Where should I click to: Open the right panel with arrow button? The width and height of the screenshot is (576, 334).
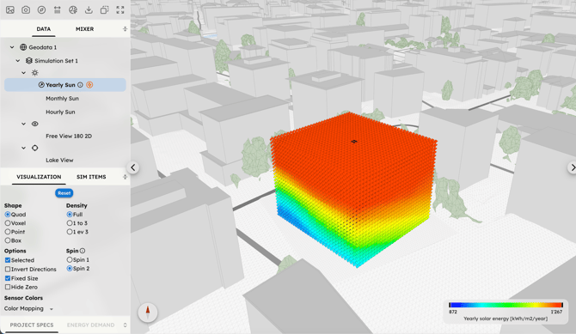tap(573, 167)
